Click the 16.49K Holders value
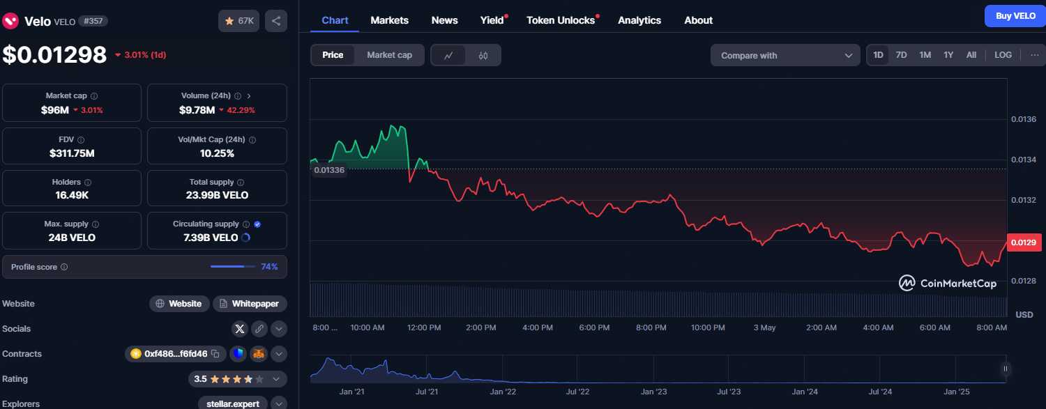 tap(72, 195)
